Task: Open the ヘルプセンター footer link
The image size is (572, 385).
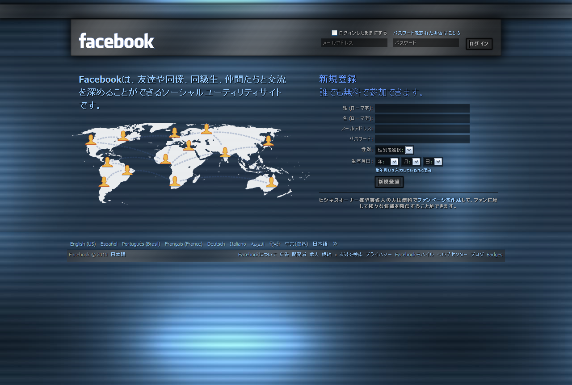Action: [452, 255]
